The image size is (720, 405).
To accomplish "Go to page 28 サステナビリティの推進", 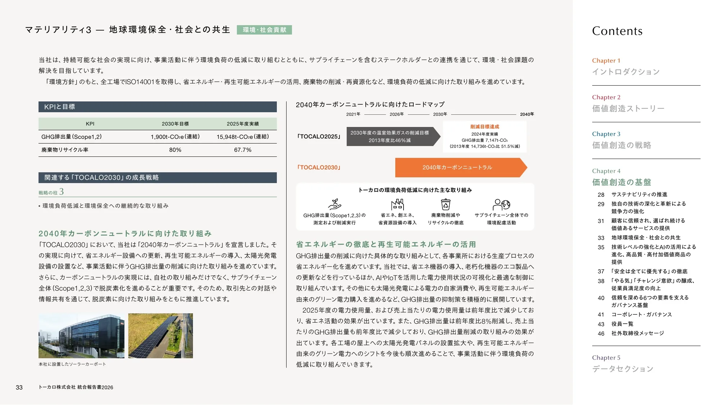I will click(x=633, y=195).
